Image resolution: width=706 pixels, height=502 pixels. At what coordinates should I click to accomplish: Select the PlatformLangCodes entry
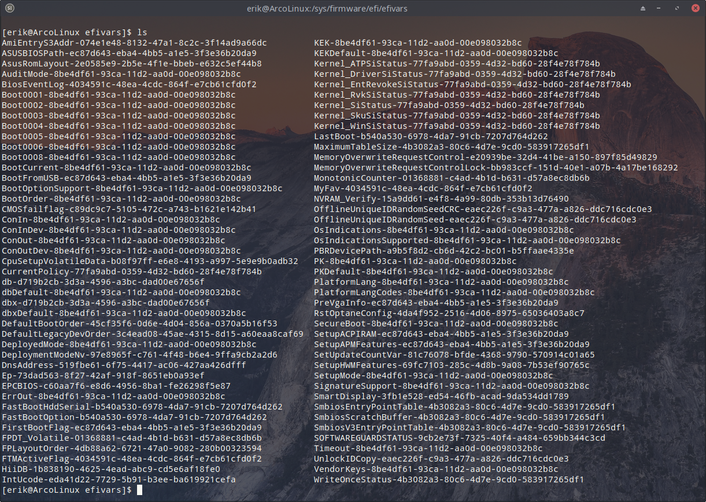point(454,292)
